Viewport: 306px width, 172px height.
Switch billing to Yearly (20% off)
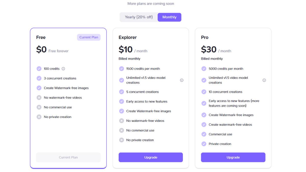139,17
